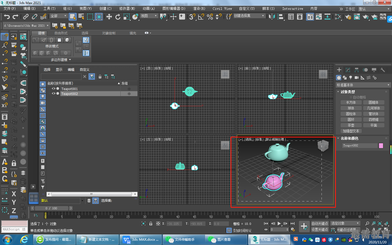
Task: Expand the 多边形建模 ribbon panel
Action: pos(61,60)
